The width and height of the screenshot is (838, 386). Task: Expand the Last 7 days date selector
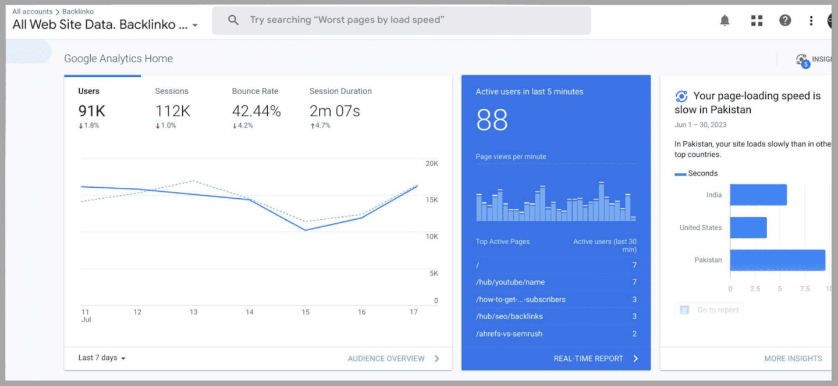click(x=100, y=358)
